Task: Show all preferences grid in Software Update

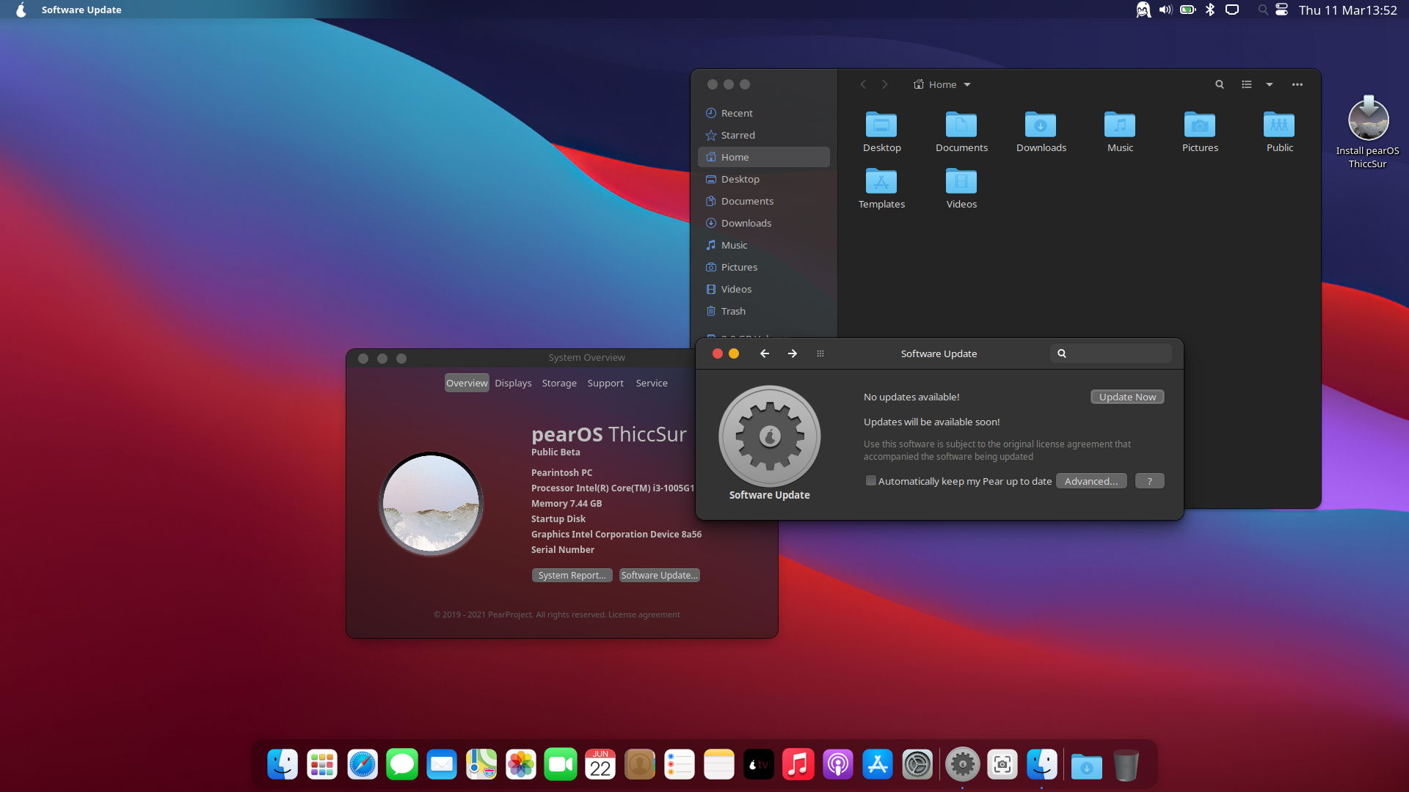Action: (820, 353)
